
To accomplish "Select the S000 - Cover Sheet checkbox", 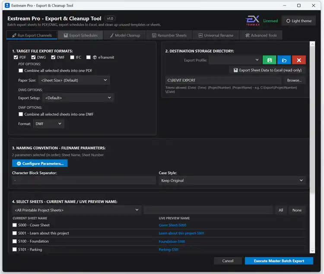I will [x=14, y=225].
